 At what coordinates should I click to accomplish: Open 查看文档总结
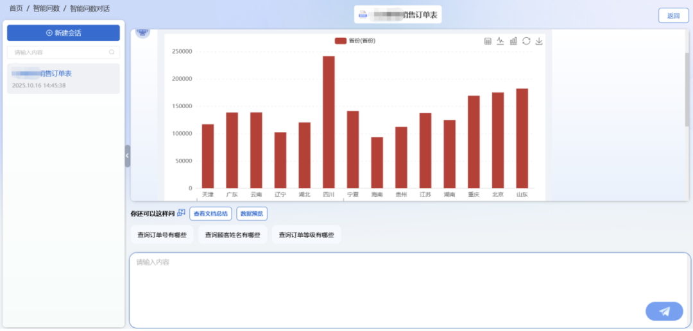pyautogui.click(x=210, y=214)
